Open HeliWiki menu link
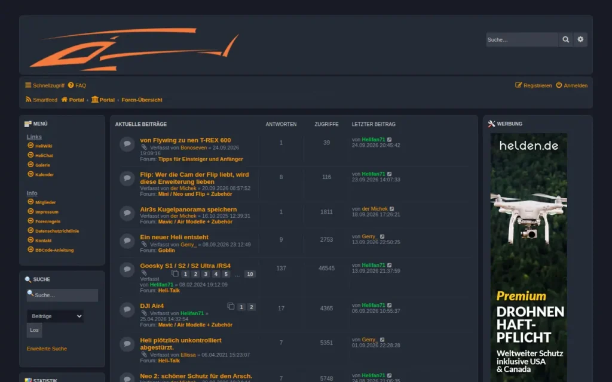The width and height of the screenshot is (612, 382). click(40, 146)
